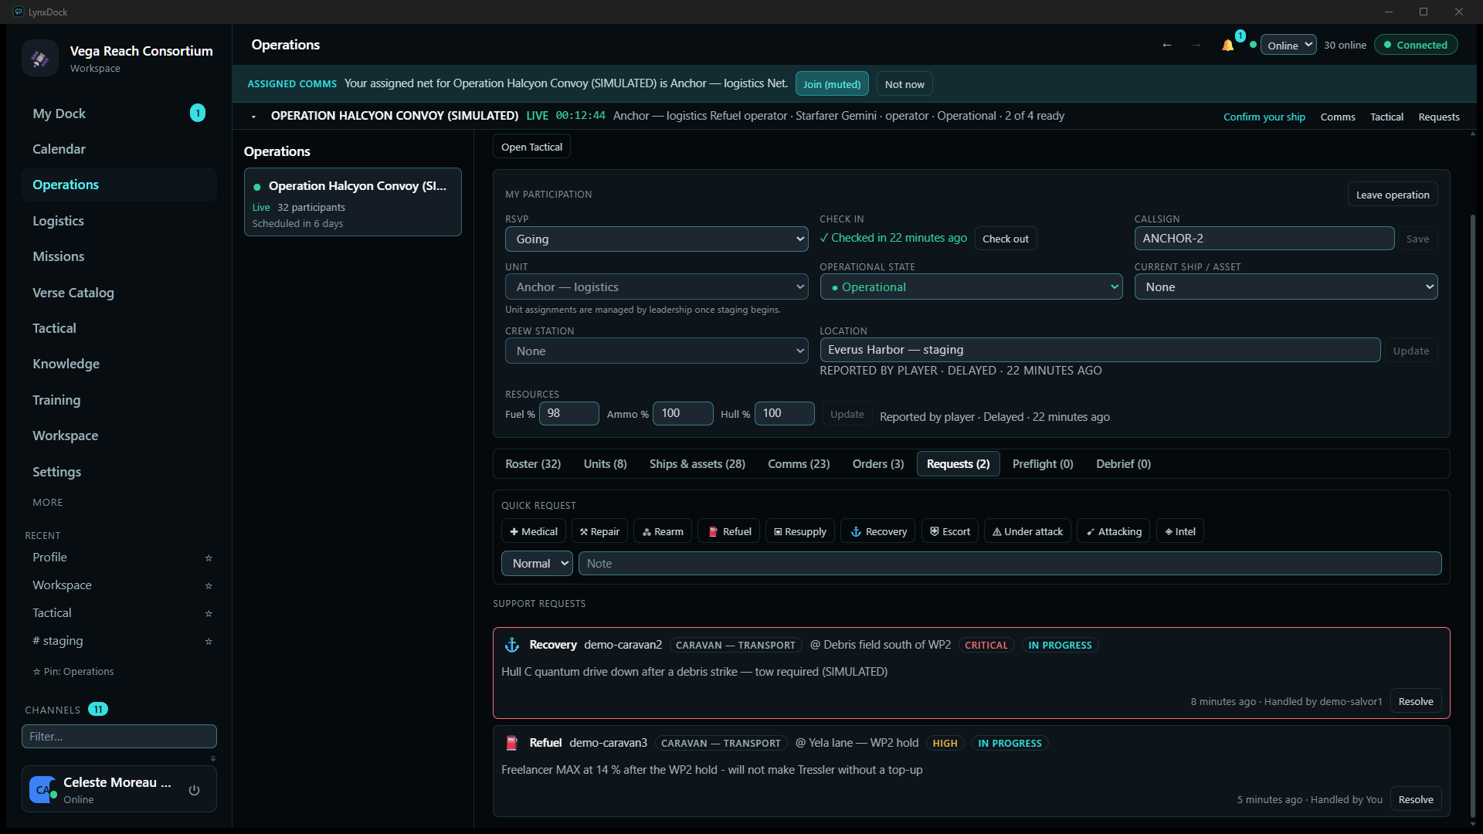Click the Vega Reach Consortium workspace logo
1483x834 pixels.
click(40, 58)
